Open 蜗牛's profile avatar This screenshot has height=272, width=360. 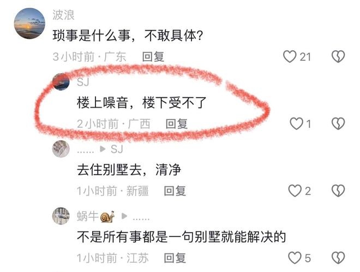(x=61, y=216)
